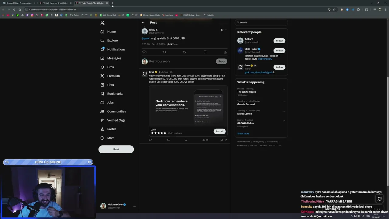Open #AEWCollision trend options
The width and height of the screenshot is (389, 219).
pos(284,121)
